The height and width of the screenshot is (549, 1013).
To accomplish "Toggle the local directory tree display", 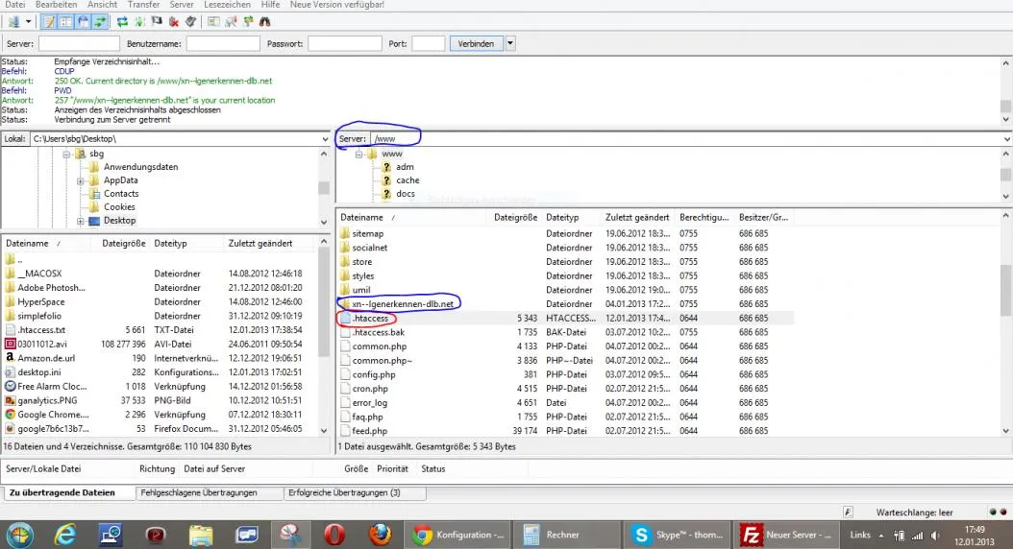I will tap(66, 22).
